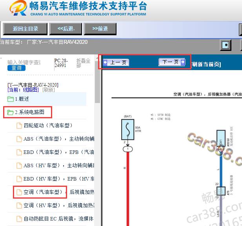
Task: Go forward with the >>前进 button
Action: pyautogui.click(x=100, y=29)
